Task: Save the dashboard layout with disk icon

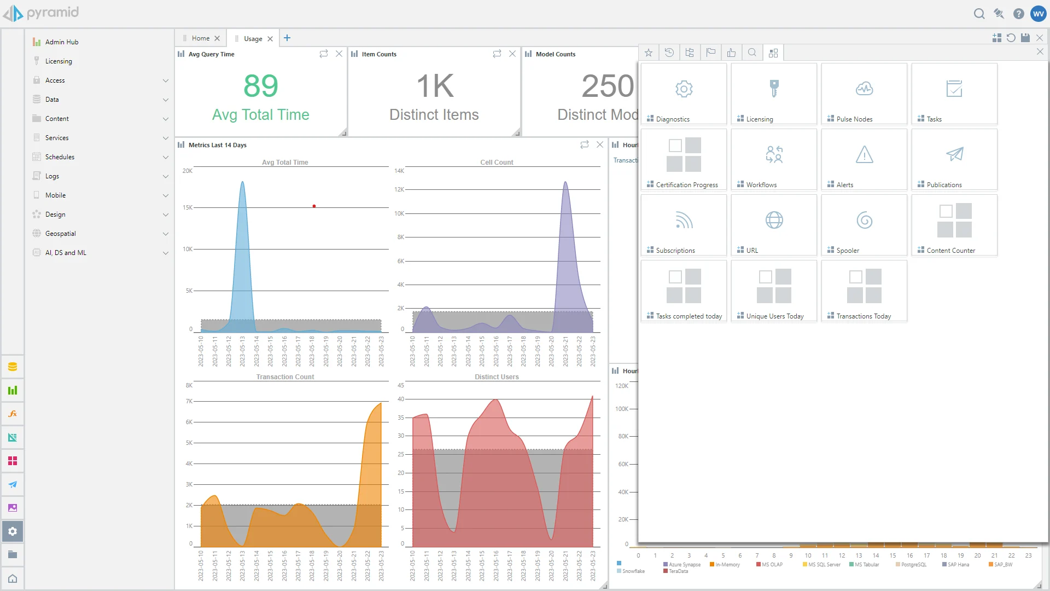Action: coord(1025,38)
